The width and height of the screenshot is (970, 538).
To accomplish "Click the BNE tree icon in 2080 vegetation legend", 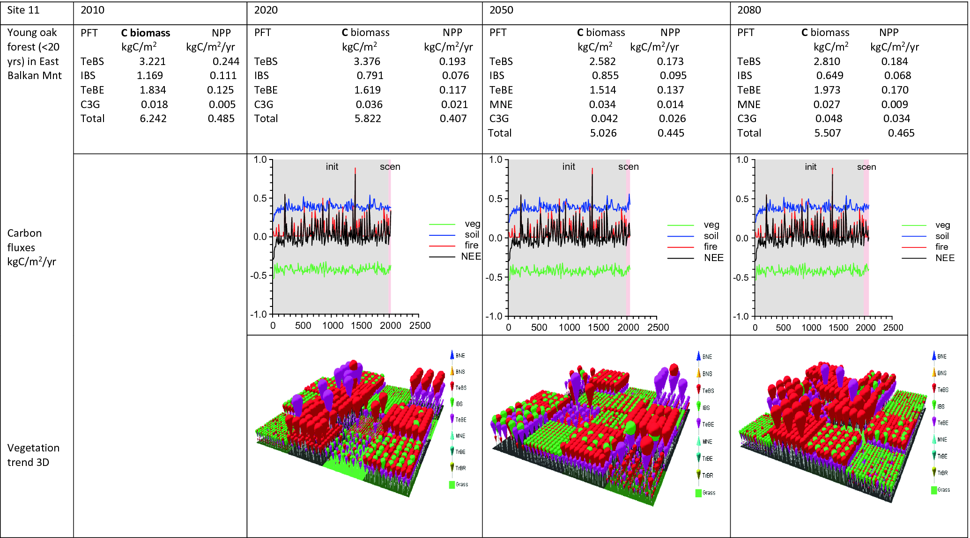I will 934,356.
